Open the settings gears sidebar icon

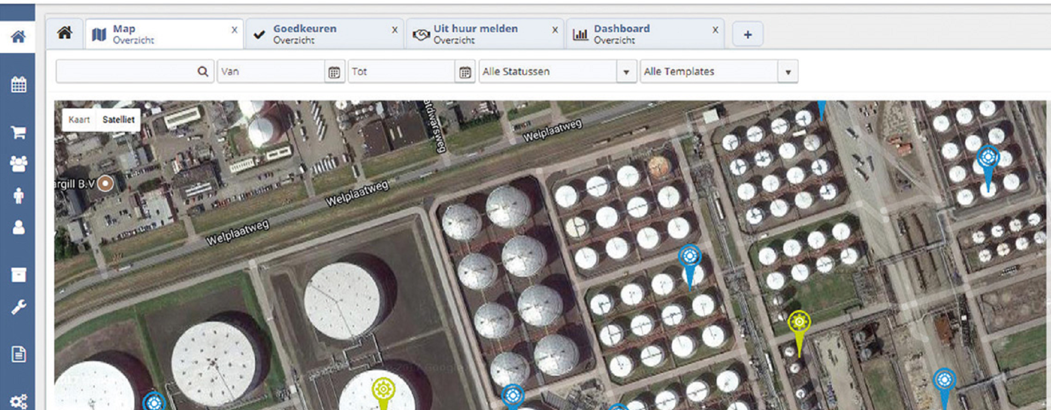point(19,402)
